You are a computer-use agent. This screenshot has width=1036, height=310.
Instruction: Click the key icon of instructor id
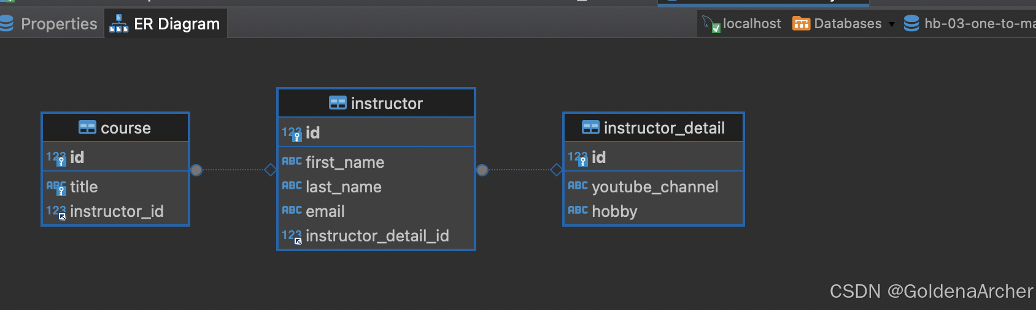(x=292, y=134)
